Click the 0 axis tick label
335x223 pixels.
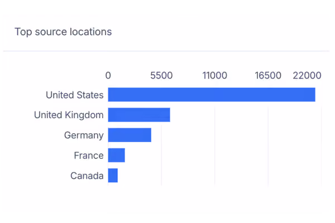pyautogui.click(x=108, y=76)
